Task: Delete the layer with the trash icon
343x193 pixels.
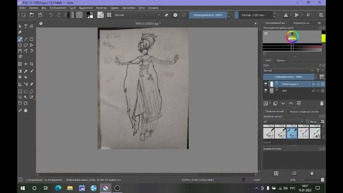Action: coord(322,103)
